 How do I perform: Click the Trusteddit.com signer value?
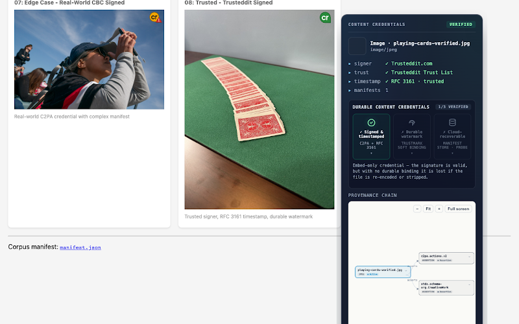pyautogui.click(x=411, y=64)
